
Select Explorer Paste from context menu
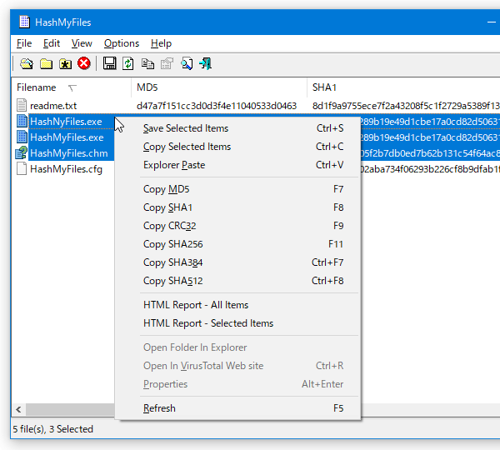pyautogui.click(x=237, y=165)
